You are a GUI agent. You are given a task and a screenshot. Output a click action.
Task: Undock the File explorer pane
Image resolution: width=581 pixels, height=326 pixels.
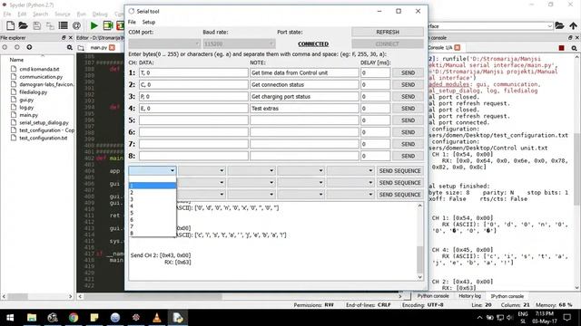[x=64, y=38]
